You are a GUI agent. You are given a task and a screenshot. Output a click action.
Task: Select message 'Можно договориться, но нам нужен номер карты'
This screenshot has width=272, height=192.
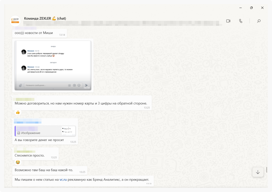pyautogui.click(x=81, y=103)
